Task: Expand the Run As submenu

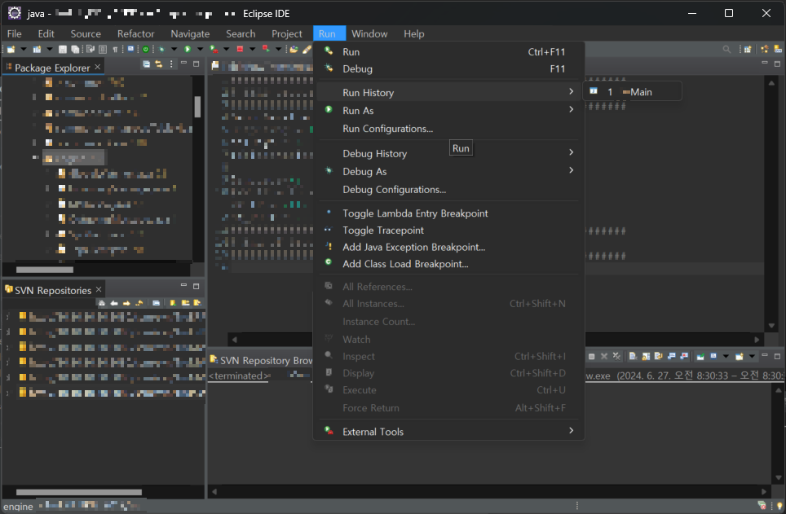Action: (448, 110)
